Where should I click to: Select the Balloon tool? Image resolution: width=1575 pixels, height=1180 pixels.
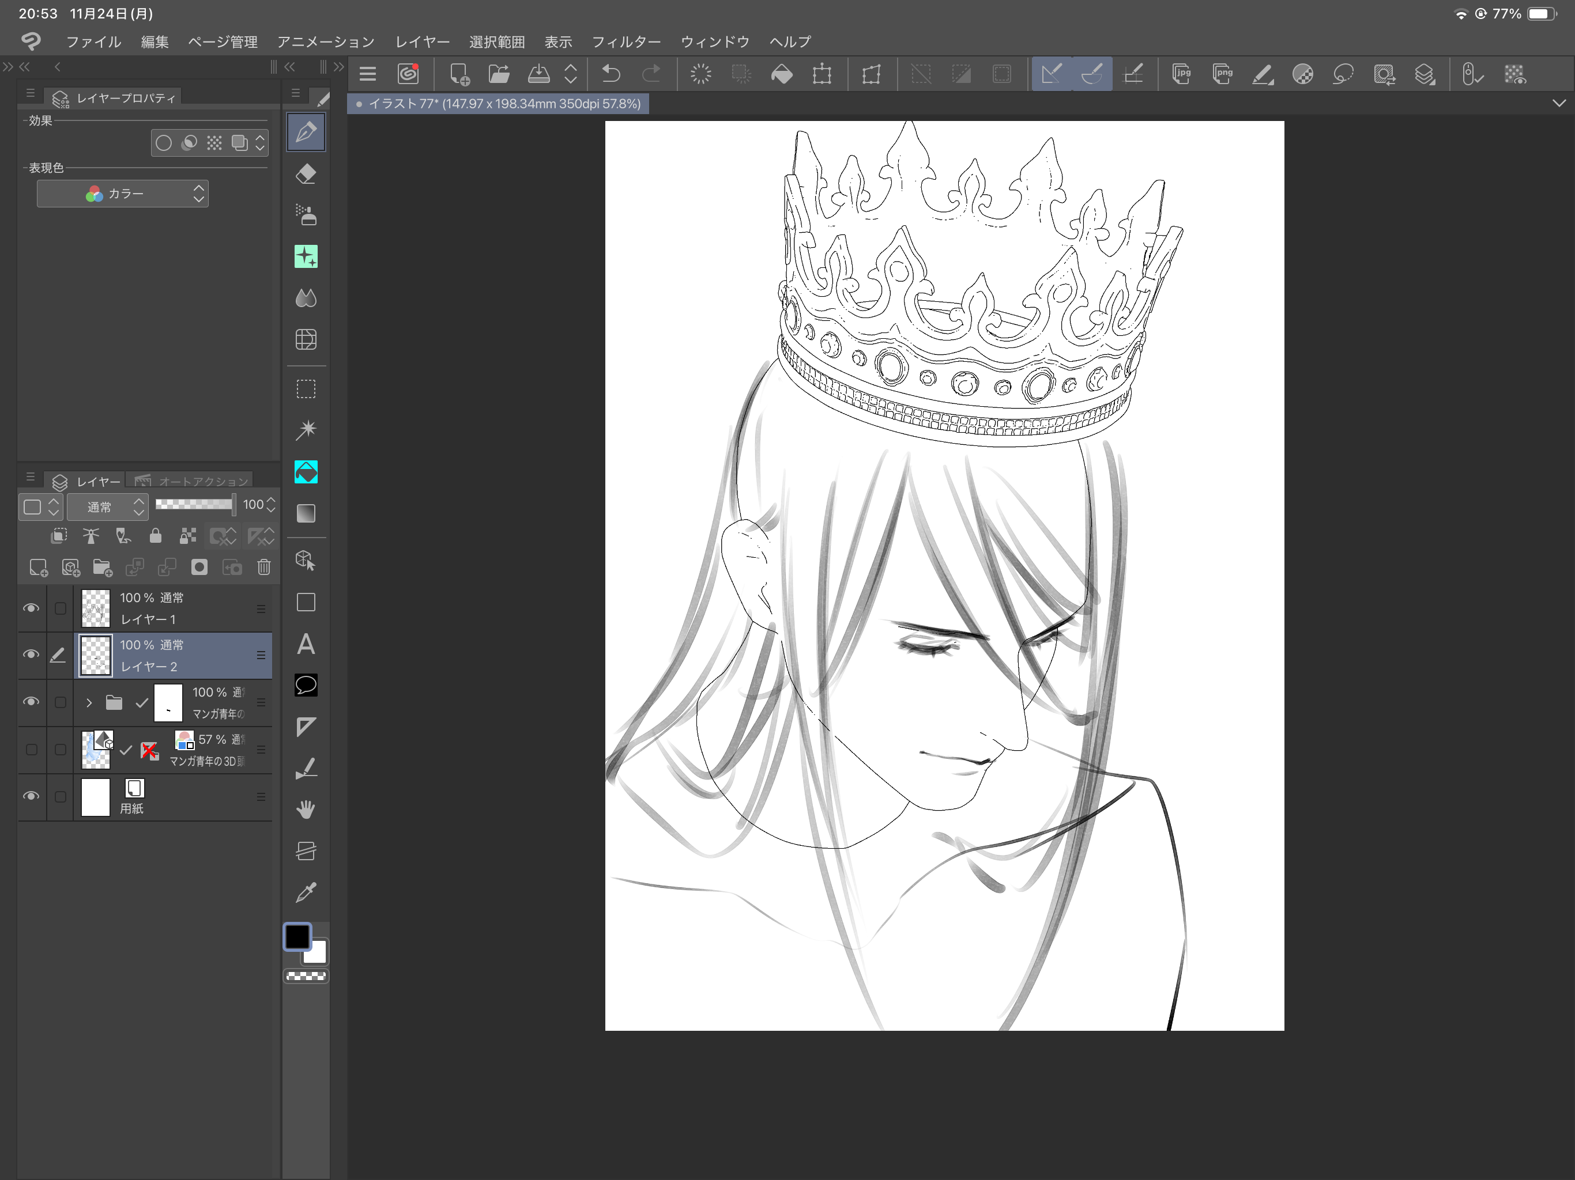(x=306, y=686)
